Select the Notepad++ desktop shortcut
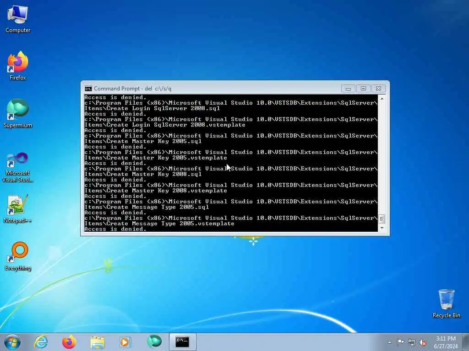Screen dimensions: 469x351 click(18, 209)
